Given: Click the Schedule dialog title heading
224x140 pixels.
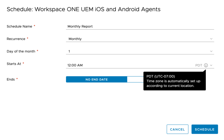Looking at the screenshot, I should click(84, 9).
